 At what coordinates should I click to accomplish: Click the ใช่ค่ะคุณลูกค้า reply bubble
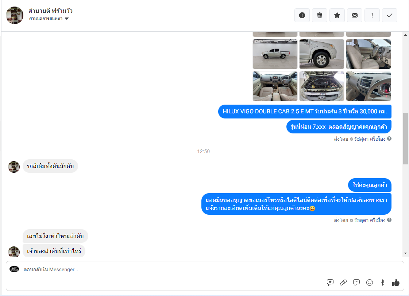coord(370,185)
